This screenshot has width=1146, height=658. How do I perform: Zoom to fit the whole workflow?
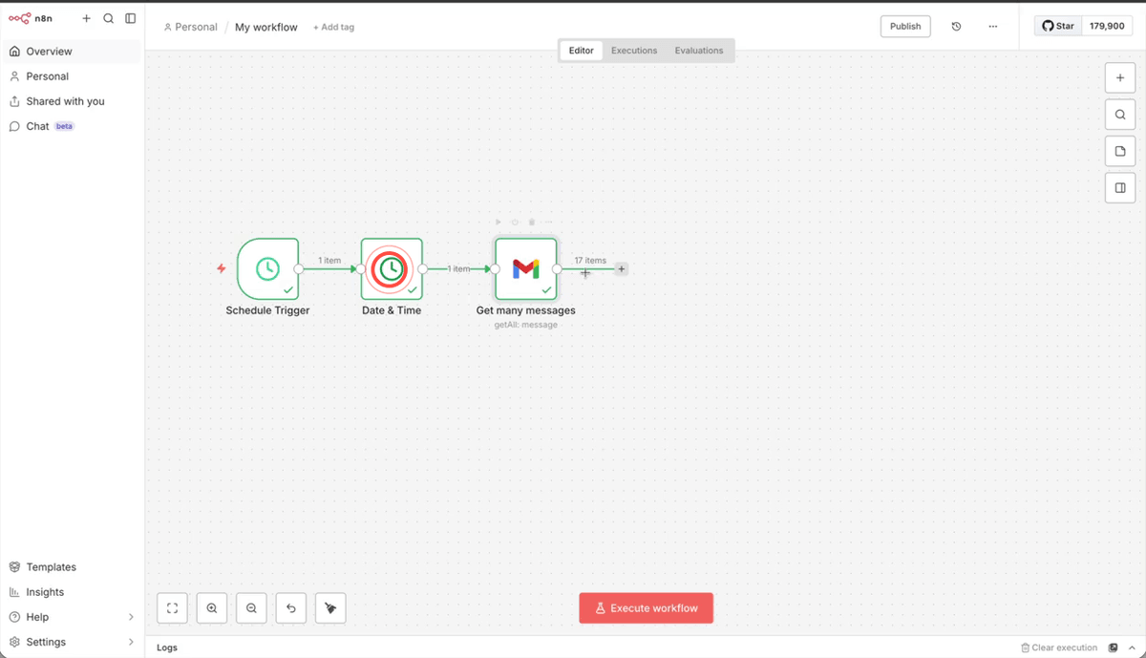(172, 607)
